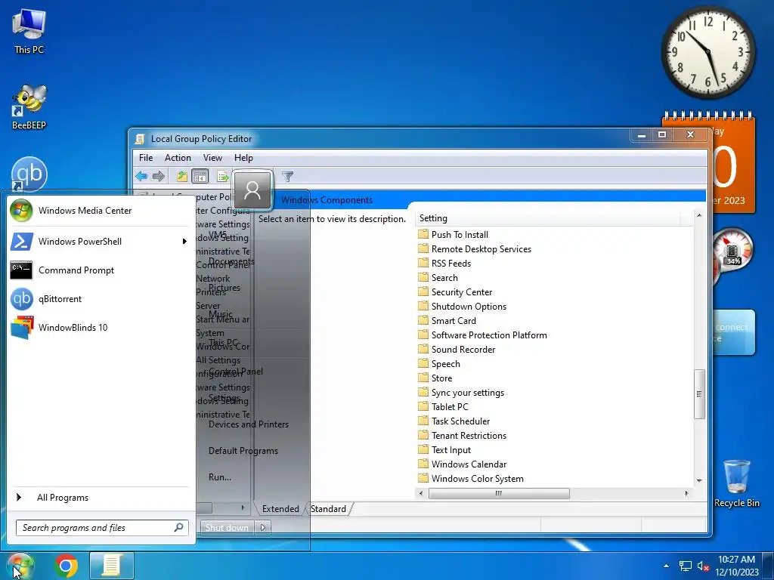774x580 pixels.
Task: Click the horizontal scrollbar thumb below settings list
Action: tap(499, 493)
